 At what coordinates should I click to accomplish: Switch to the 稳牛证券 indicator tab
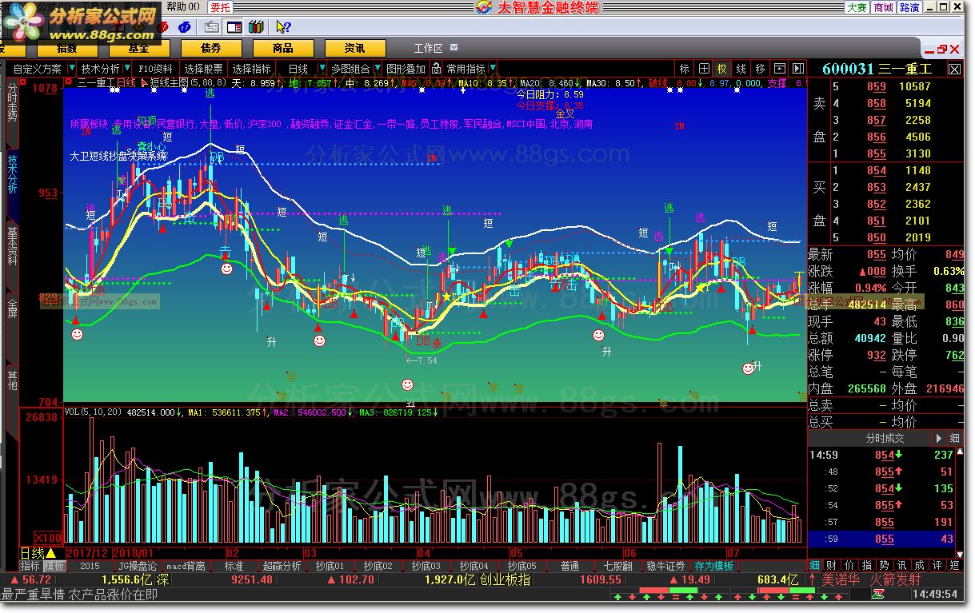pyautogui.click(x=665, y=566)
